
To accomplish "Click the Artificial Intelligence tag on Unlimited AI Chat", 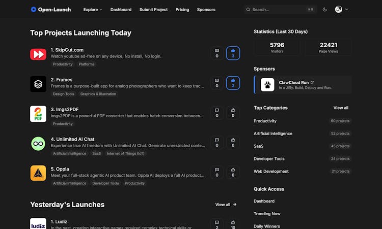I will (70, 153).
